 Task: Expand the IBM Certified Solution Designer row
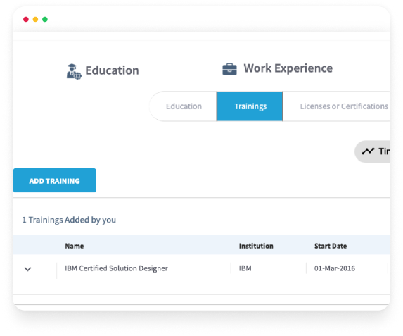[x=27, y=269]
